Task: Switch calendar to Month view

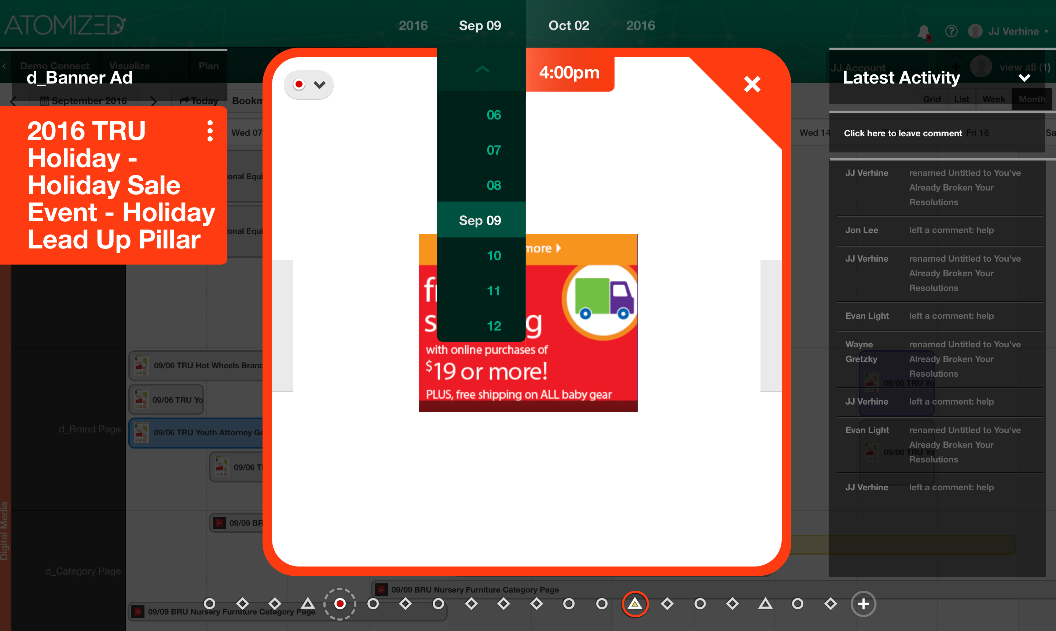Action: pos(1032,99)
